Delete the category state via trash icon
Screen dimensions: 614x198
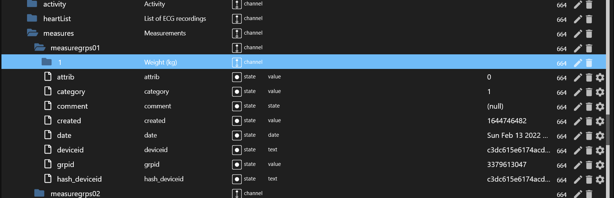point(589,92)
